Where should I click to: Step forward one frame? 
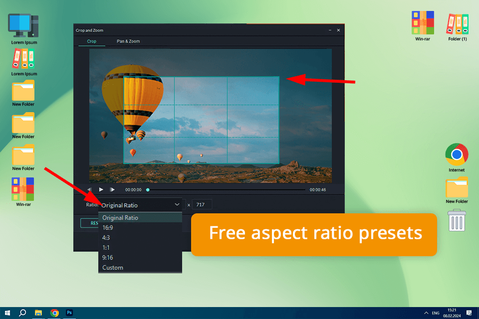click(x=112, y=189)
